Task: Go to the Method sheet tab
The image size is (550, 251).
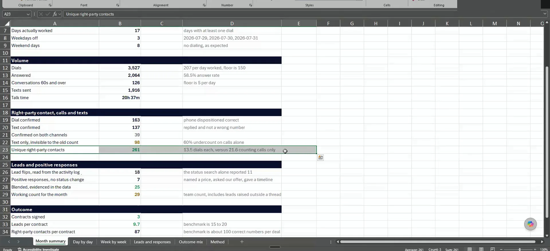Action: (x=217, y=242)
